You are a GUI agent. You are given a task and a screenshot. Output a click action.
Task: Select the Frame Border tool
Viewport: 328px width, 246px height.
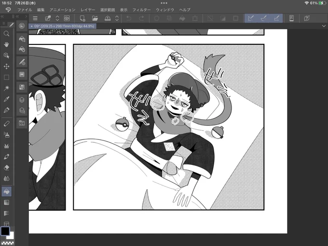click(x=6, y=223)
